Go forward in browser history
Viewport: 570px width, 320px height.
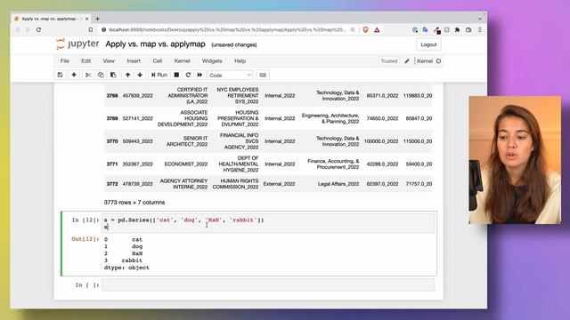(x=28, y=29)
